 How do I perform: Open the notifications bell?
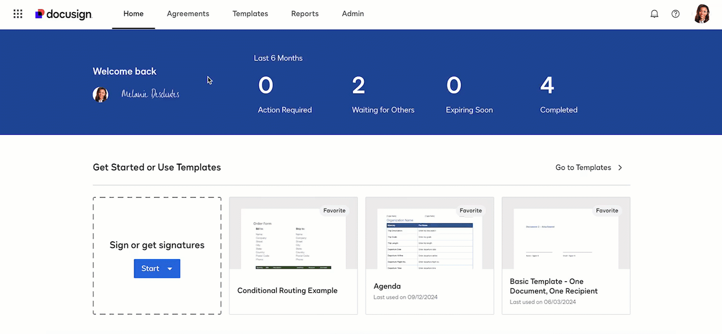654,14
